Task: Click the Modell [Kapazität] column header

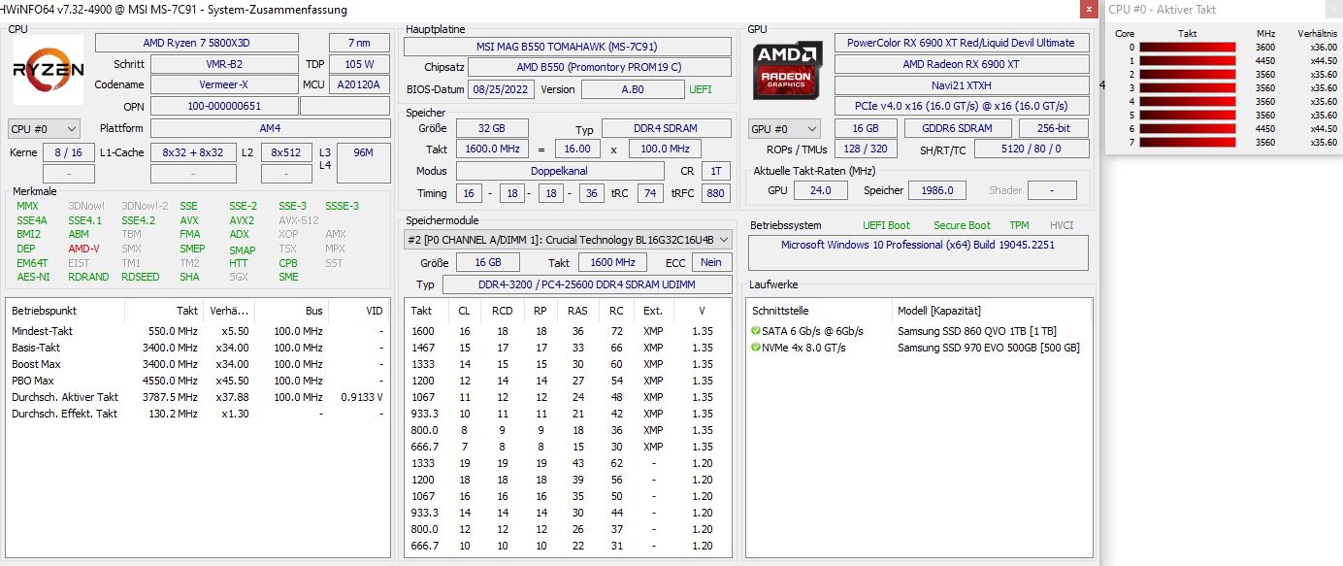Action: coord(992,311)
